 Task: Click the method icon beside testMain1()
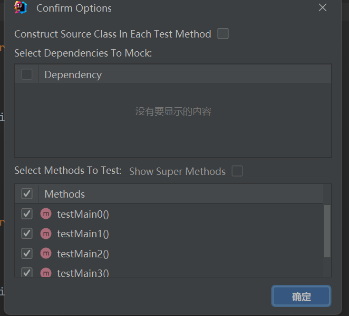[x=46, y=234]
